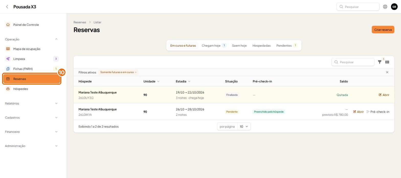Click reservation code 2610UY3G

(x=86, y=98)
